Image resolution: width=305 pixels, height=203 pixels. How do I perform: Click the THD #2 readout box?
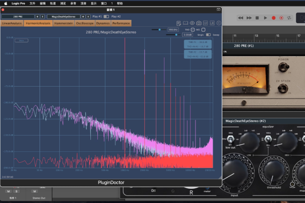pos(197,54)
